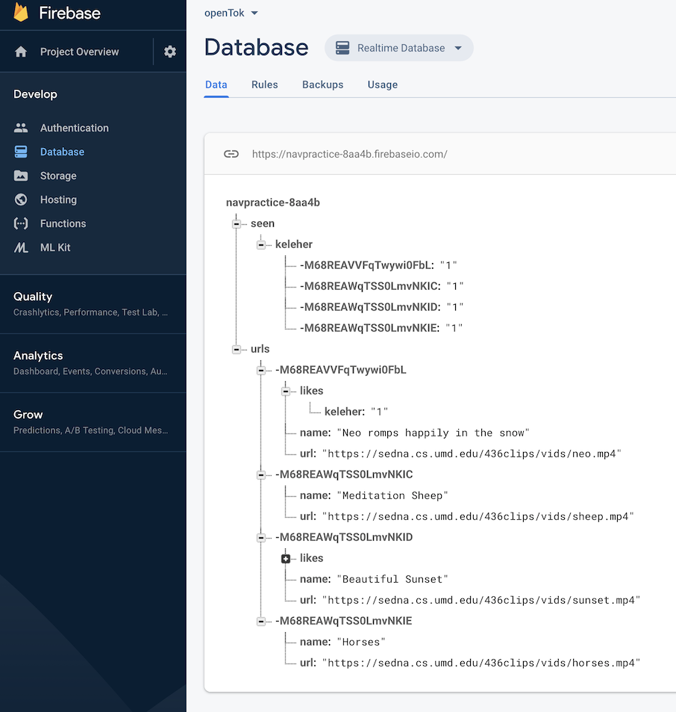Collapse the keleher node under seen
Image resolution: width=676 pixels, height=712 pixels.
[x=261, y=245]
